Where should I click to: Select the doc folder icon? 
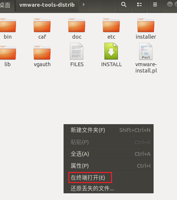[x=77, y=25]
